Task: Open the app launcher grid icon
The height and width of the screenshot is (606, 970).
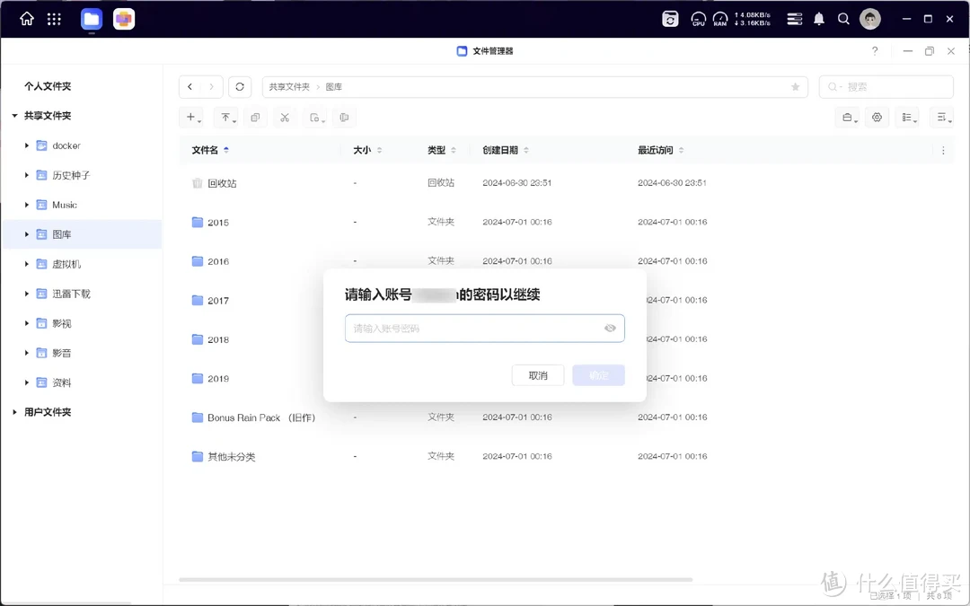Action: point(53,18)
